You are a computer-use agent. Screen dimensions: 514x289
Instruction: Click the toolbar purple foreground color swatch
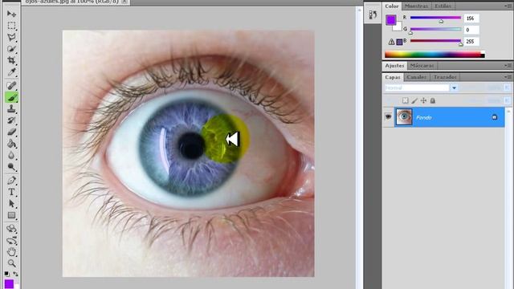point(9,283)
